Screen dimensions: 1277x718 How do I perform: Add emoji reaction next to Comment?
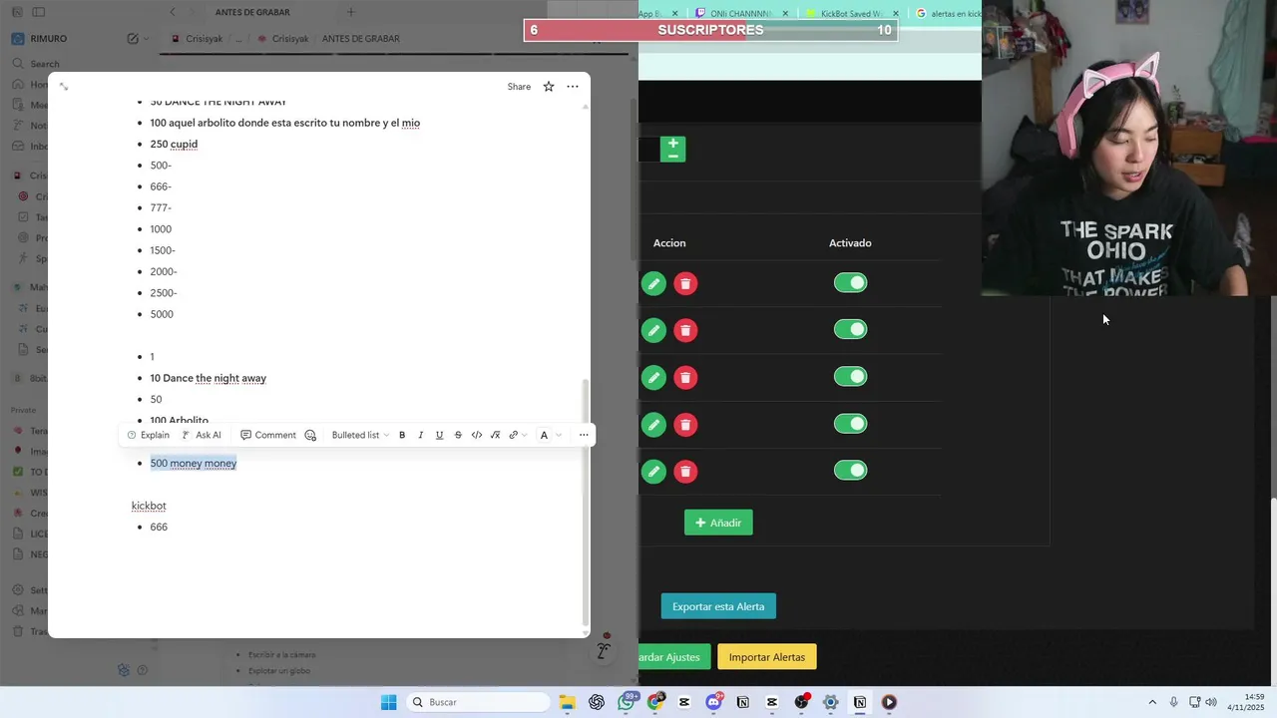[x=310, y=435]
